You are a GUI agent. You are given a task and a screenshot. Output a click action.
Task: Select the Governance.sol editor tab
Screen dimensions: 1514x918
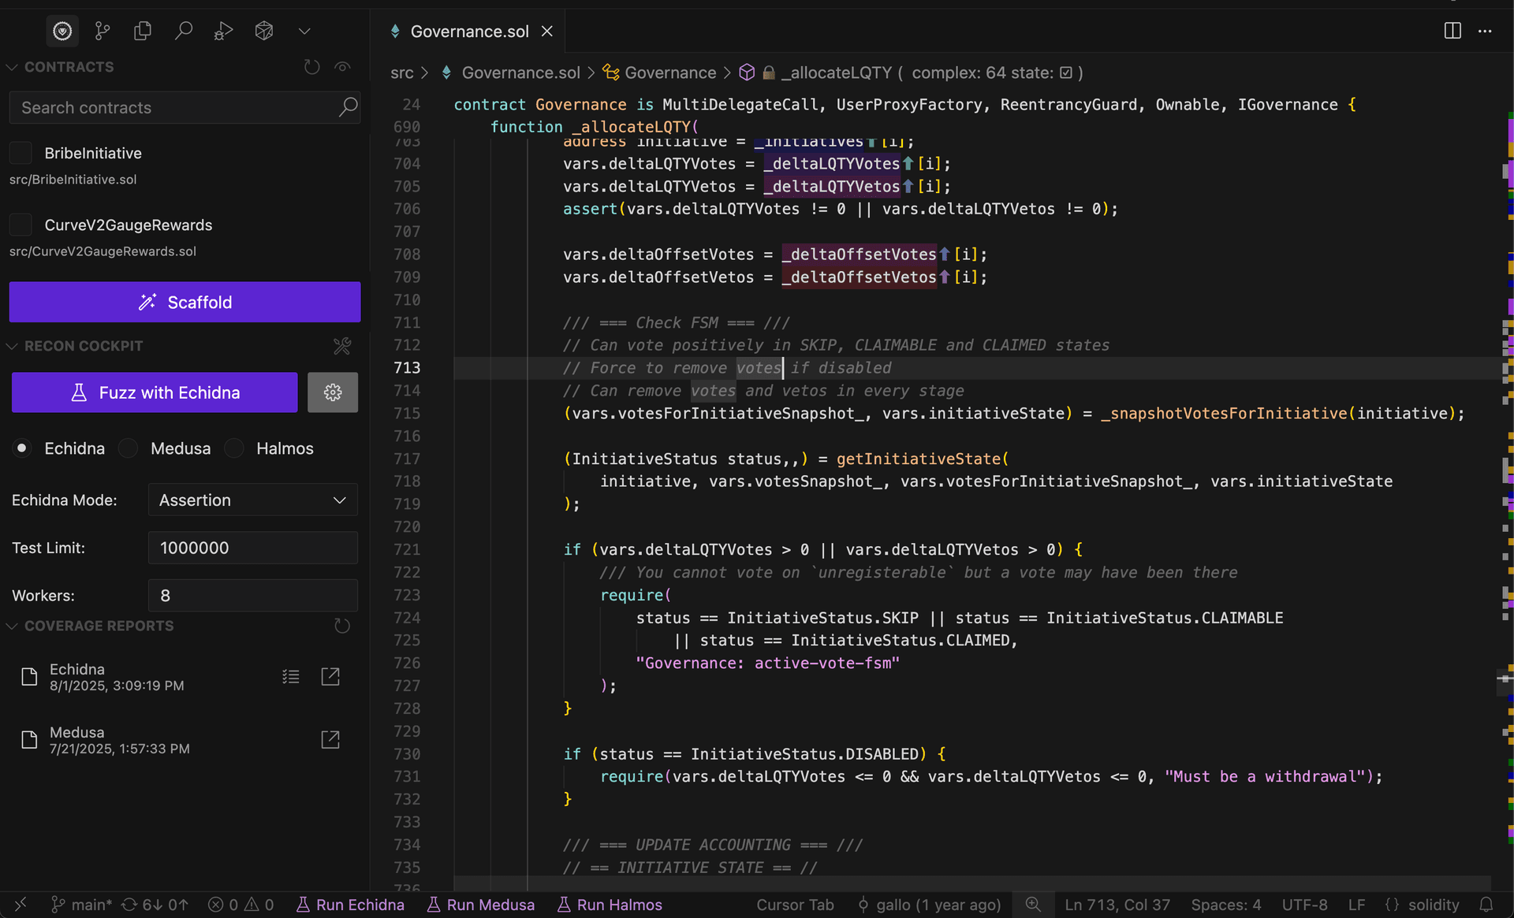coord(469,32)
